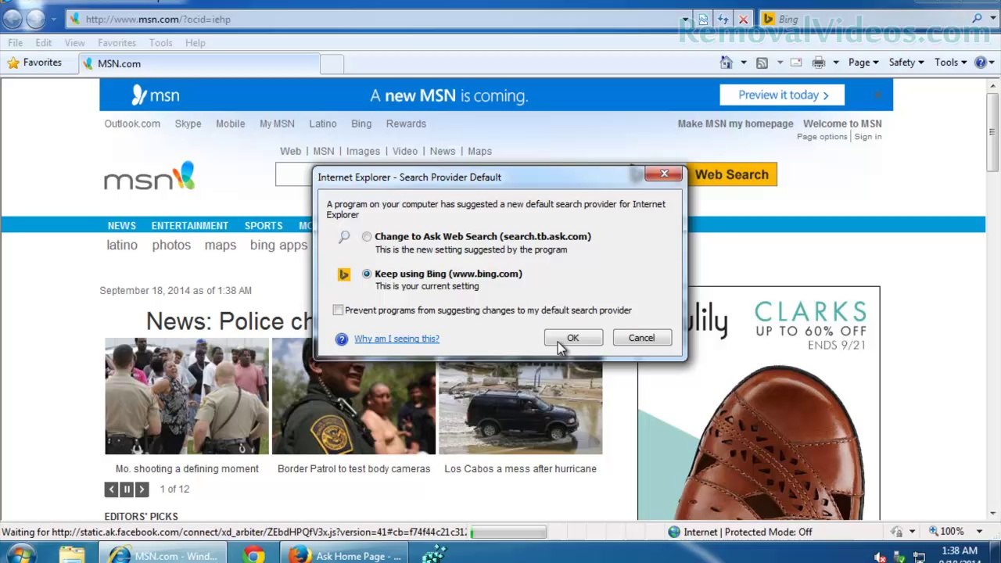This screenshot has width=1001, height=563.
Task: Check Prevent programs from suggesting changes
Action: click(x=338, y=310)
